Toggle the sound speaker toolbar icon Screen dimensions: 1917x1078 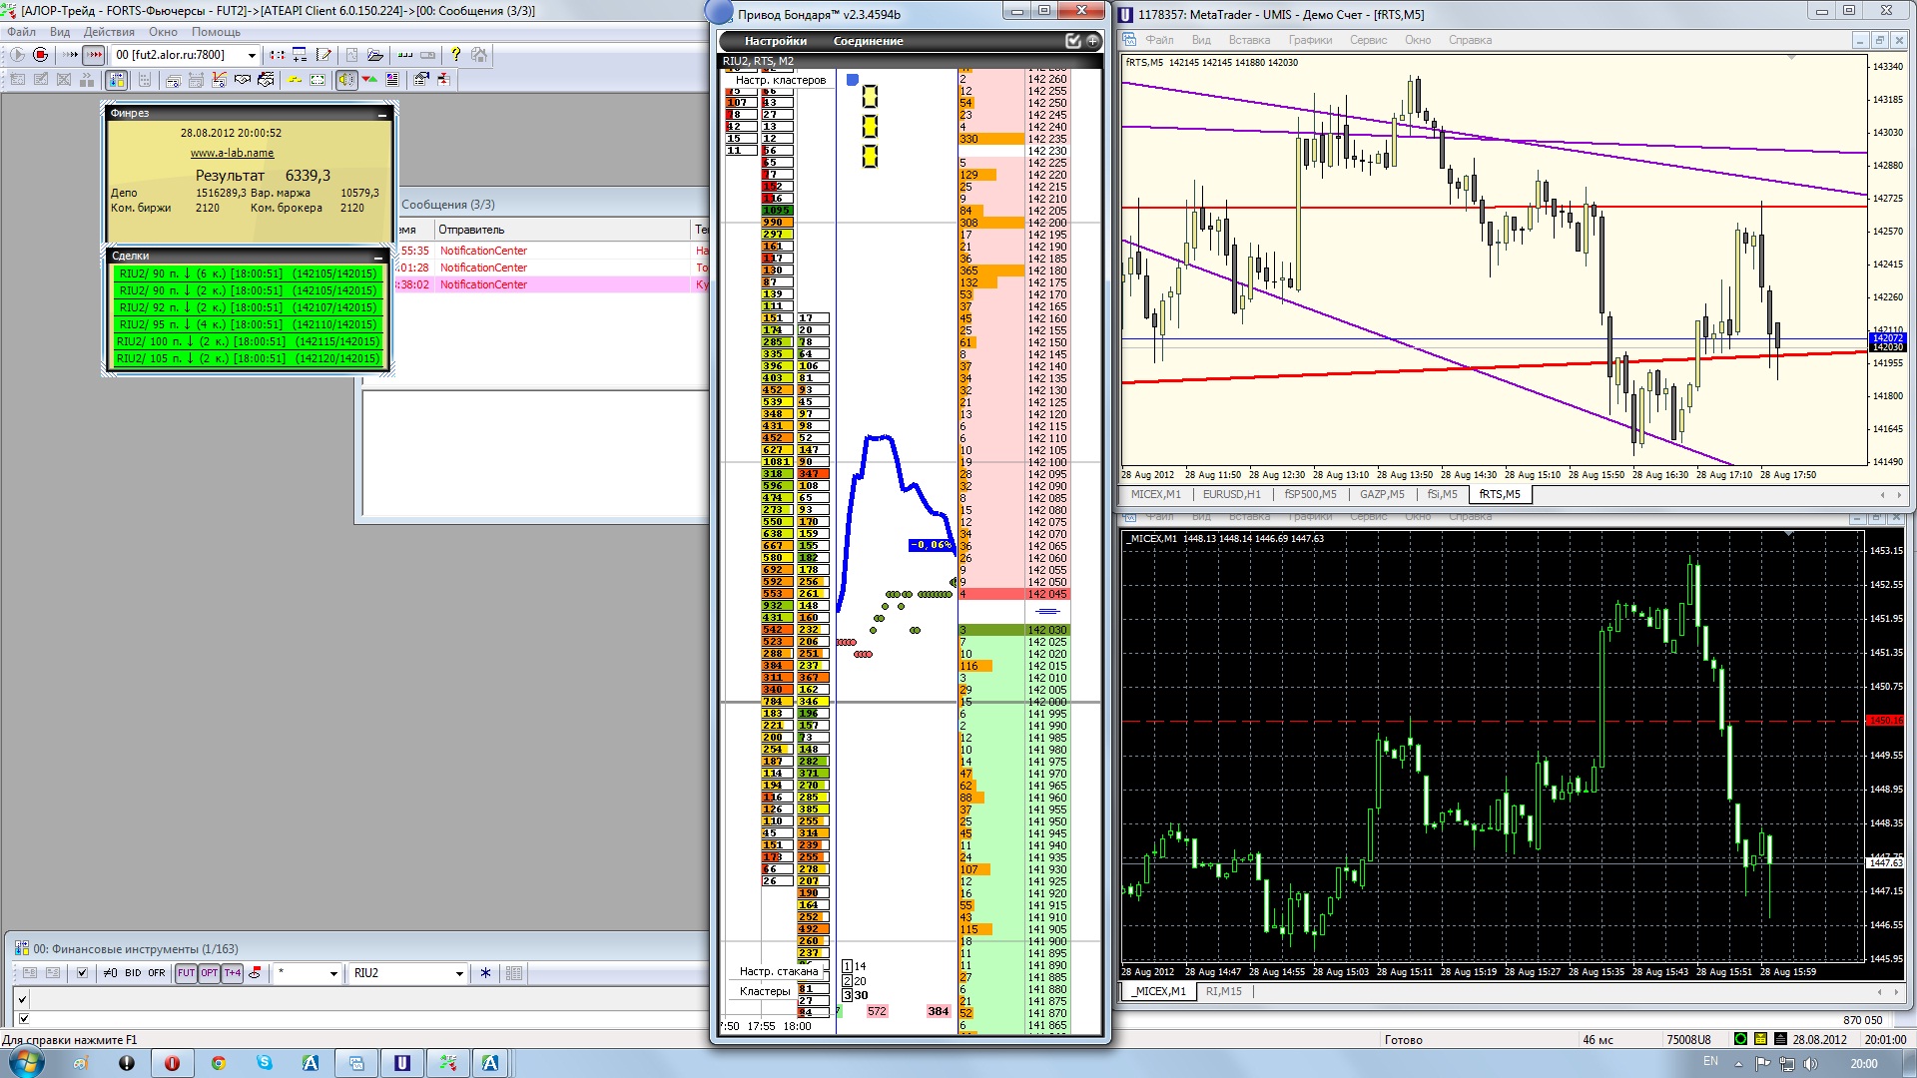(x=346, y=80)
